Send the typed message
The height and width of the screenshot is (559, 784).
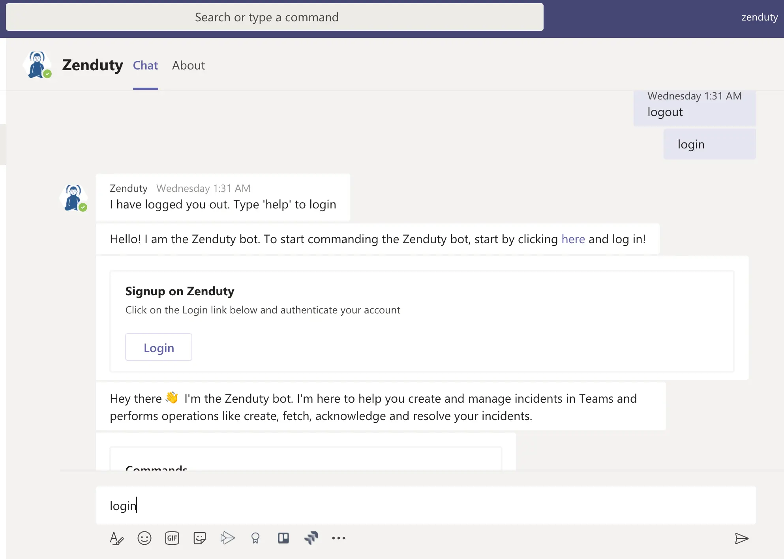(741, 538)
